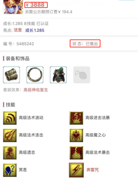This screenshot has width=138, height=184.
Task: Click the ¥3888 price label
Action: coord(36,5)
